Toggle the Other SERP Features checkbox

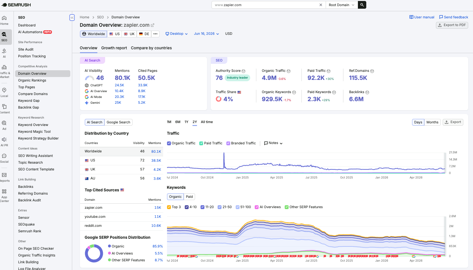click(287, 207)
